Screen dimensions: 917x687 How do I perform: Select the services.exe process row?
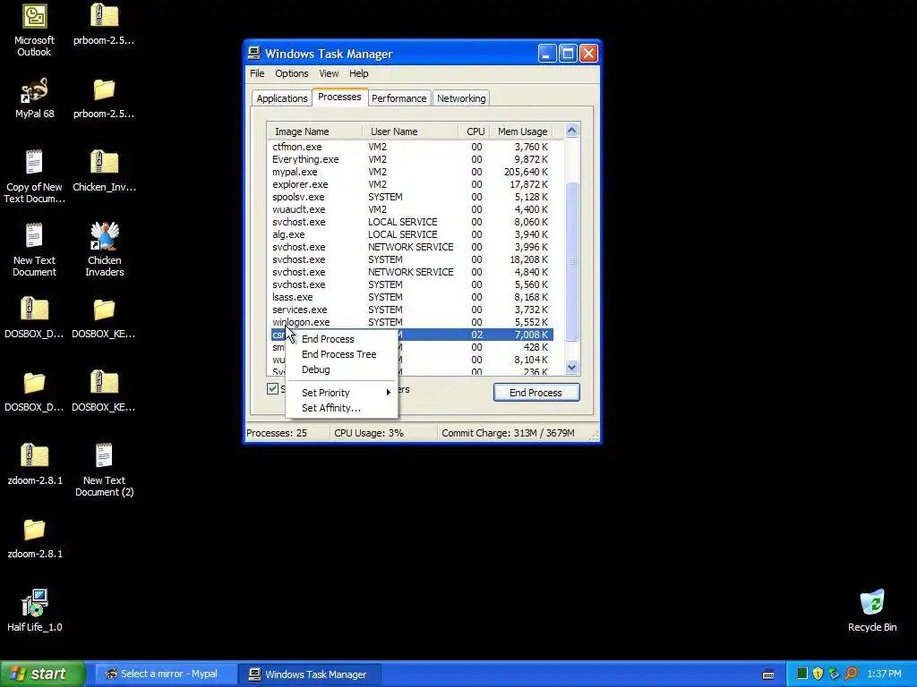412,310
